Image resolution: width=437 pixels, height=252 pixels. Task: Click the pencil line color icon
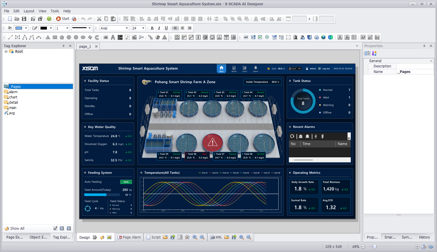(35, 28)
